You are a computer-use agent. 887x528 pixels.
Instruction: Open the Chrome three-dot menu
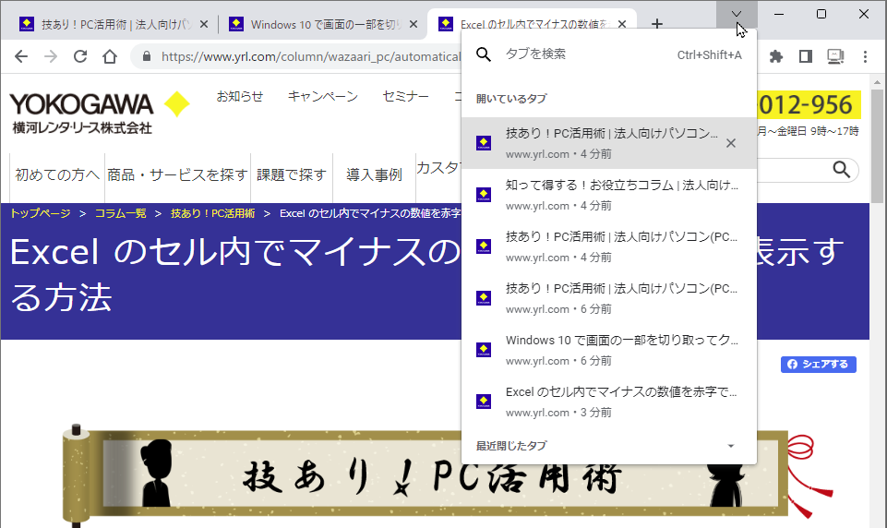tap(865, 56)
